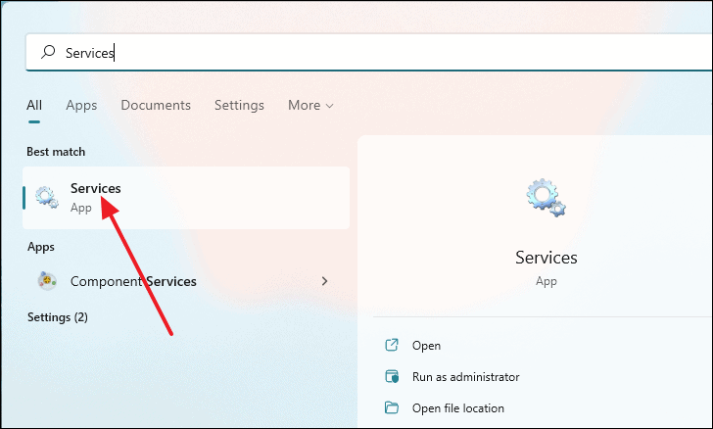Click the Open icon in the preview pane
Screen dimensions: 713x429
(x=392, y=345)
